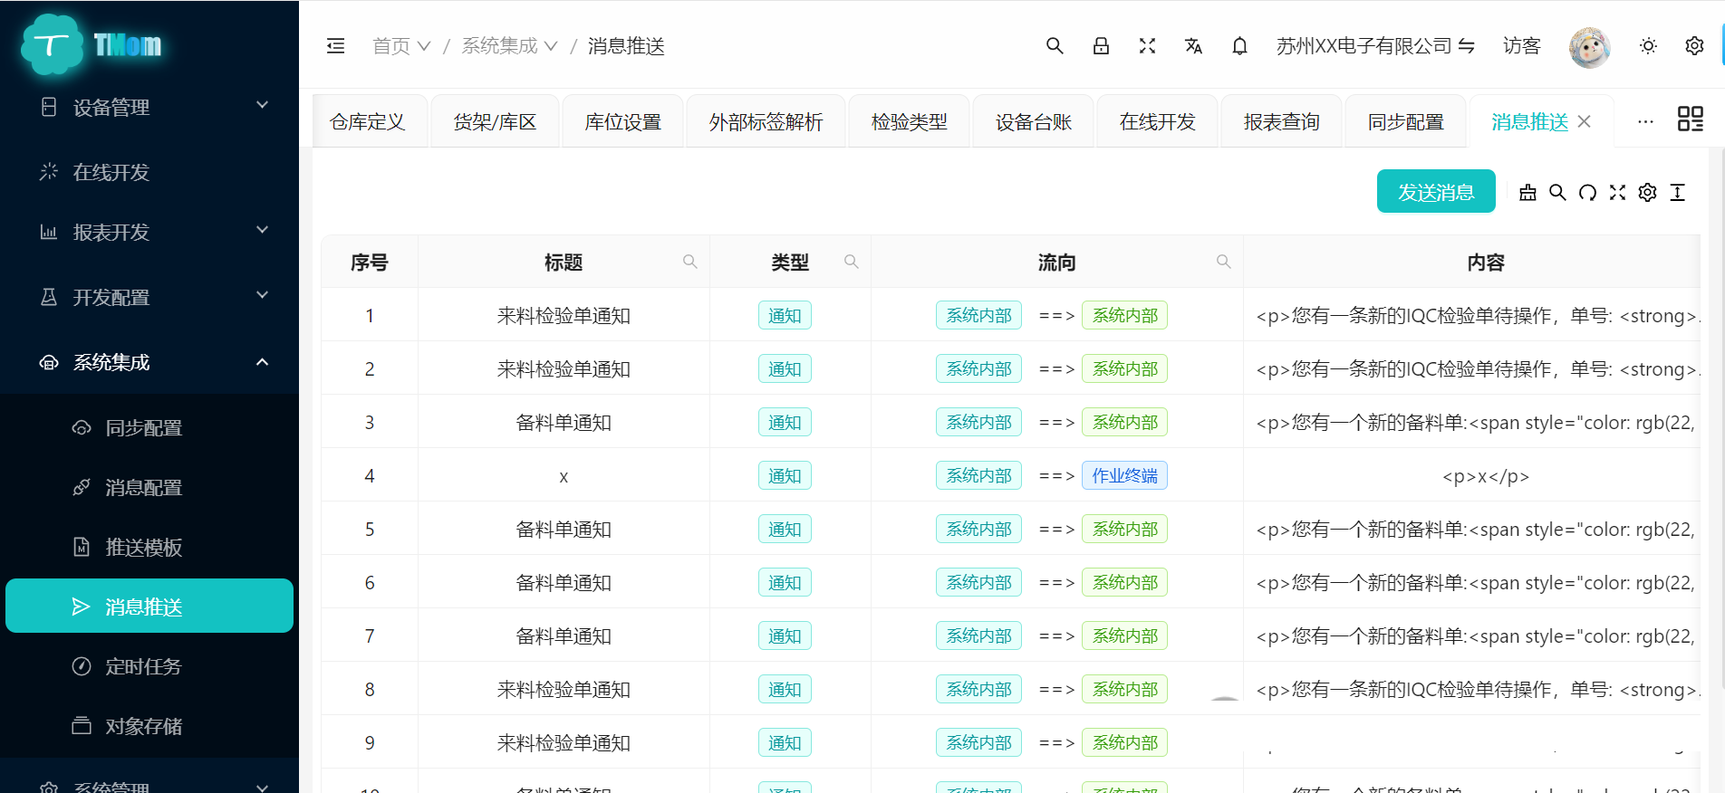Screen dimensions: 1725x793
Task: Click the tab grid layout icon
Action: [x=1690, y=119]
